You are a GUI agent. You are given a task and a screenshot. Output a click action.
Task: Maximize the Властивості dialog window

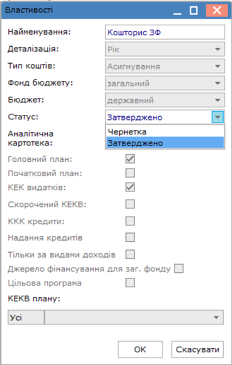pyautogui.click(x=194, y=11)
